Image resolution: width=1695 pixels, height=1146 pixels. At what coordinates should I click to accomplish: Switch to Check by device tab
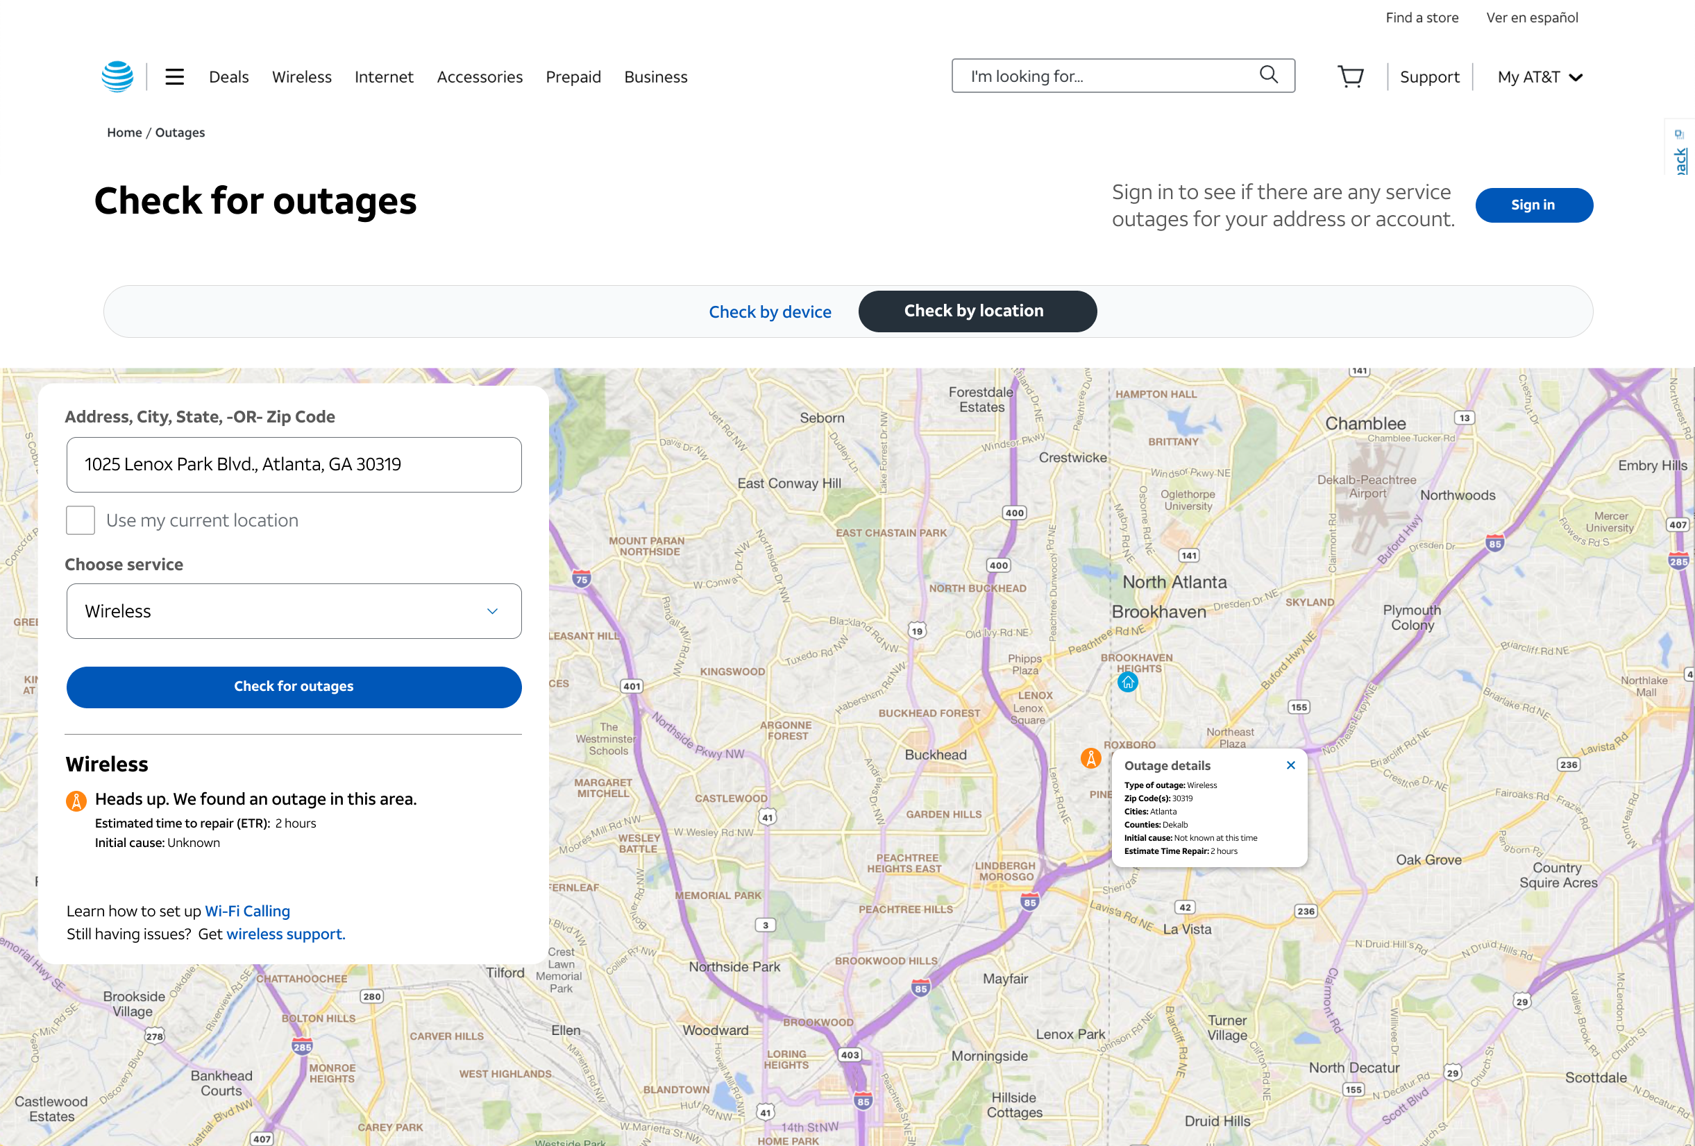tap(770, 312)
